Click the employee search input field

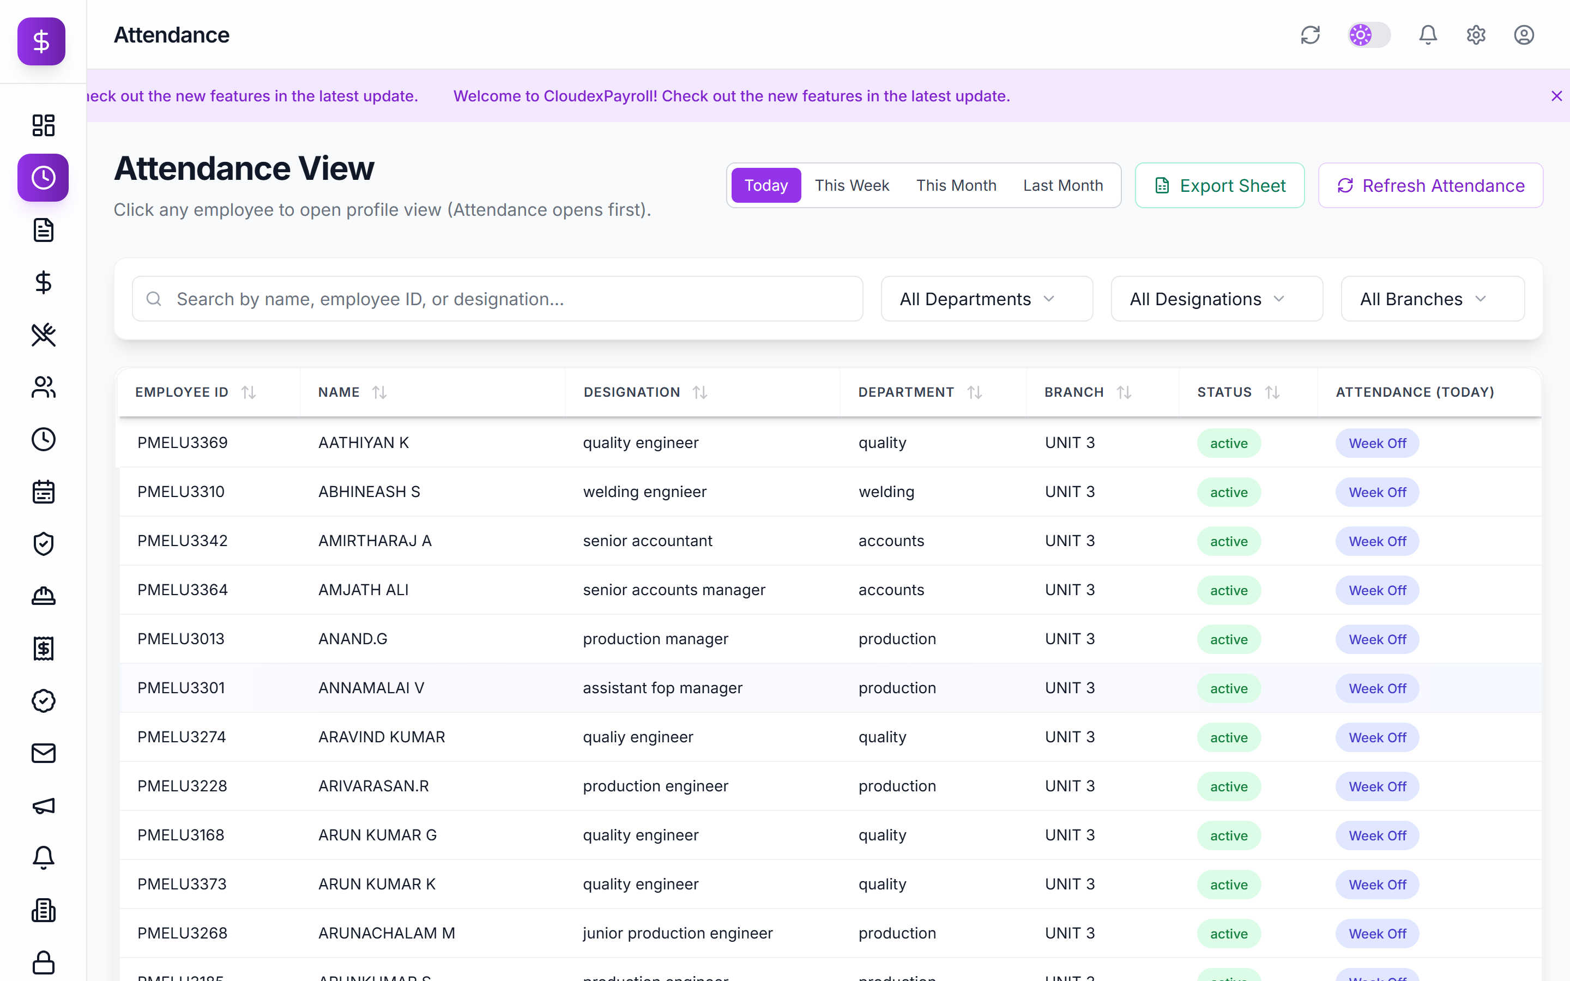point(498,299)
